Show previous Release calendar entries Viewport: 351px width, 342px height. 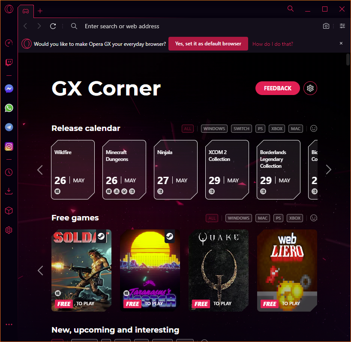coord(40,170)
